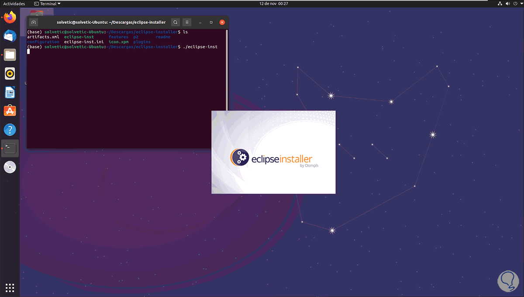This screenshot has height=297, width=524.
Task: Open the Terminal hamburger menu
Action: 187,22
